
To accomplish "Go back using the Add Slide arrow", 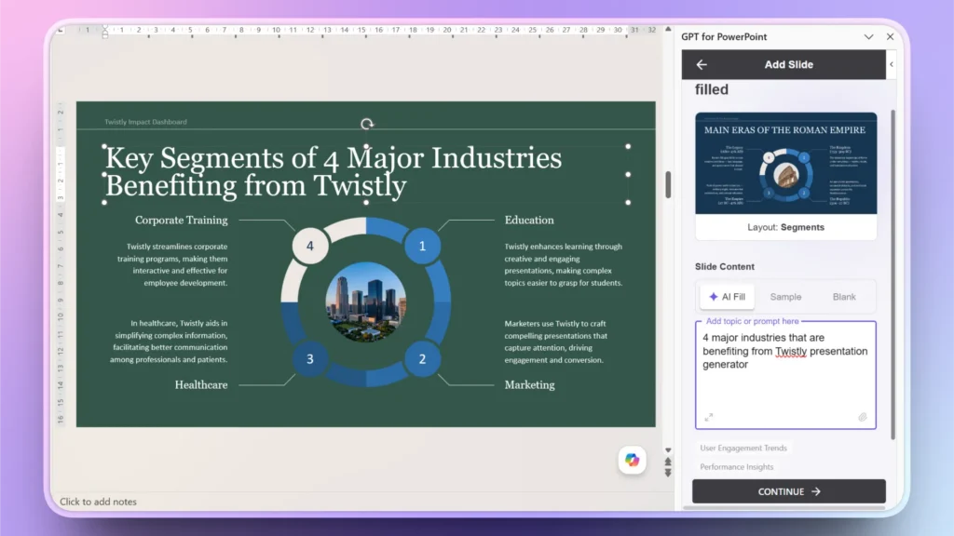I will point(702,64).
